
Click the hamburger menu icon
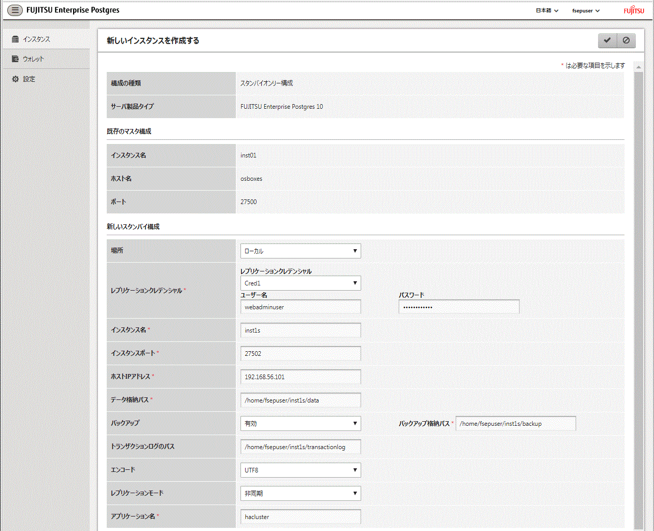click(15, 10)
